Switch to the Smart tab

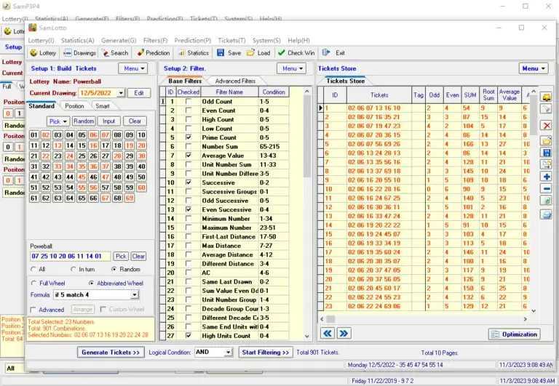[x=103, y=106]
